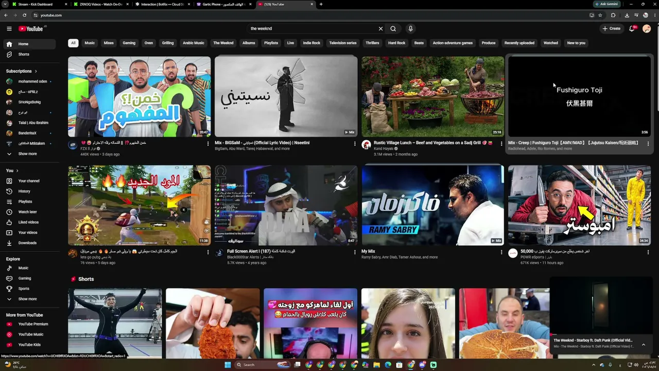Open the Subscriptions section heading
The width and height of the screenshot is (659, 371).
click(21, 71)
